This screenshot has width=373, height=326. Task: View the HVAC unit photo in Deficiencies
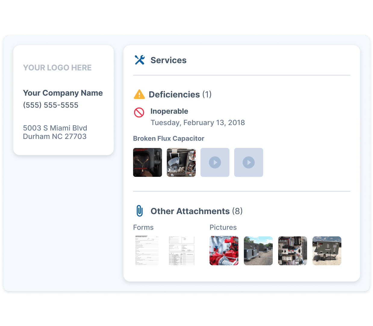tap(181, 162)
